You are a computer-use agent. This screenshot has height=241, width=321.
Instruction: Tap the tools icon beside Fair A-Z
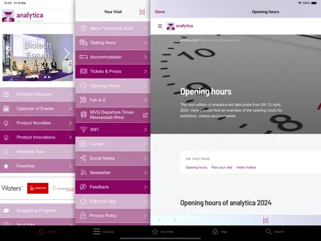[83, 100]
